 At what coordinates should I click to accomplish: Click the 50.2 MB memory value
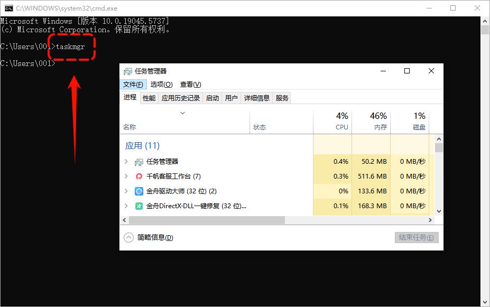[374, 162]
